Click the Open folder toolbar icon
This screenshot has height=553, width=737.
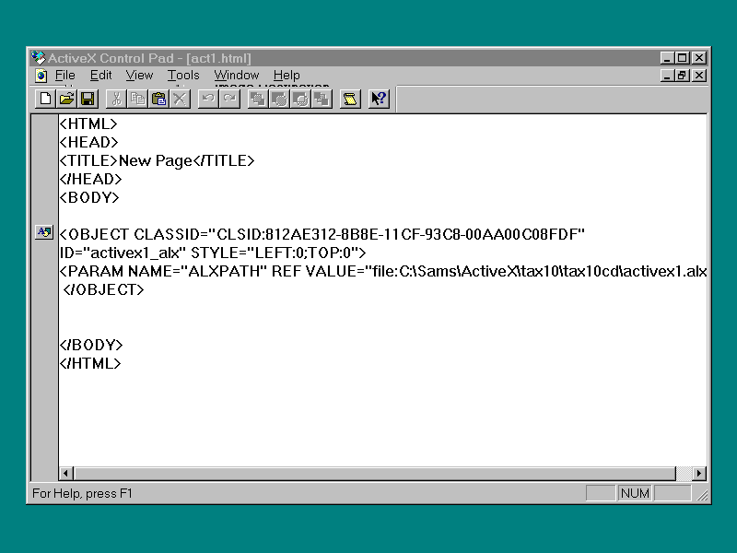66,99
